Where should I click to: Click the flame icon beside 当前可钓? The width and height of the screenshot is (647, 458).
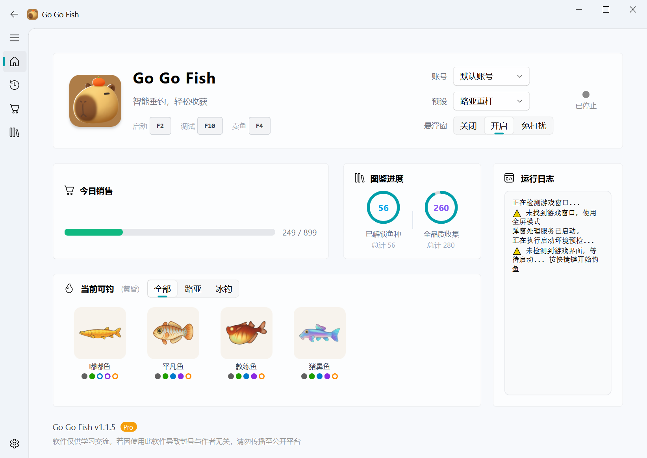coord(69,289)
